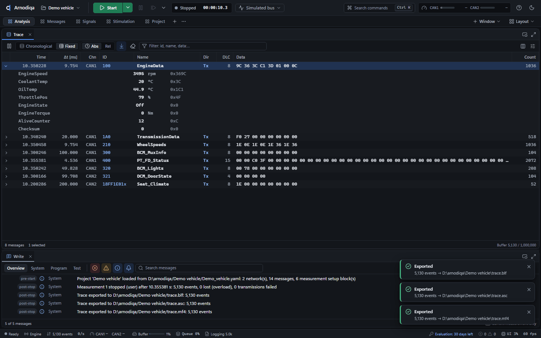
Task: Open the trace settings sliders icon
Action: [533, 46]
